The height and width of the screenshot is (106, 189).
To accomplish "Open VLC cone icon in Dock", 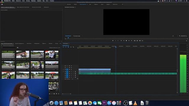I will (135, 103).
